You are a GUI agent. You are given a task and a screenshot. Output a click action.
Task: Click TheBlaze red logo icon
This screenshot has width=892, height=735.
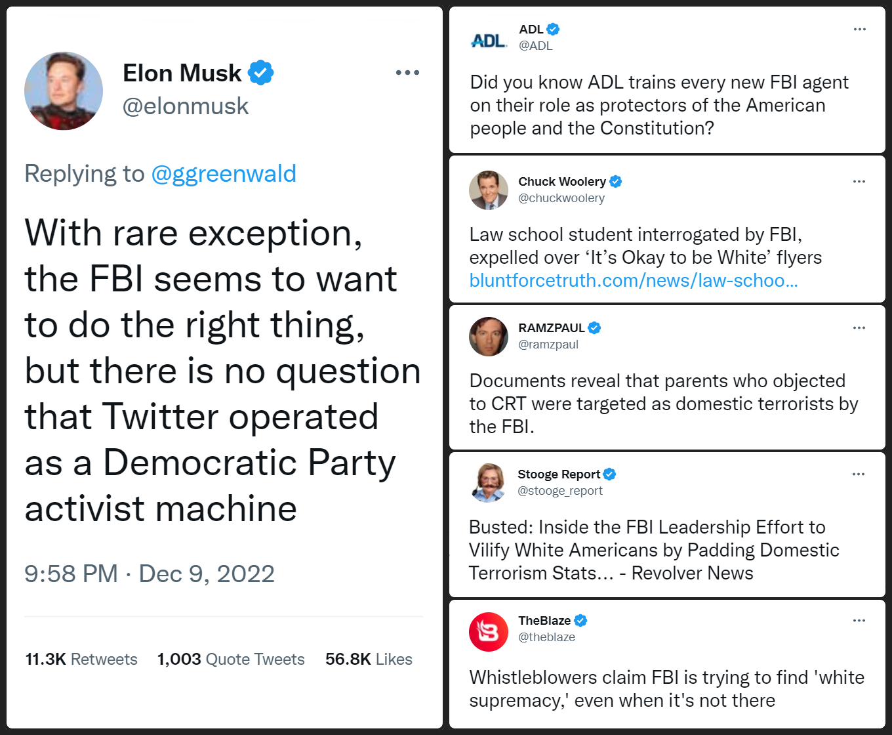click(x=489, y=632)
